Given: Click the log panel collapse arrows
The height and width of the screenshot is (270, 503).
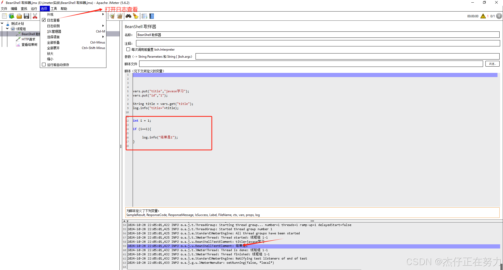Looking at the screenshot, I should tap(126, 221).
